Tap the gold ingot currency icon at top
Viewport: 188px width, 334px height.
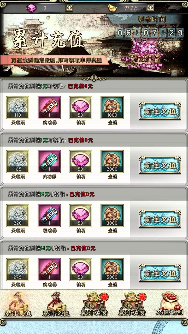click(x=113, y=8)
